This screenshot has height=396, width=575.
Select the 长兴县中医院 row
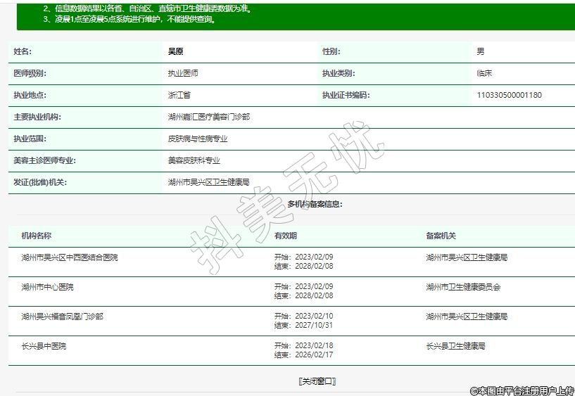[44, 346]
